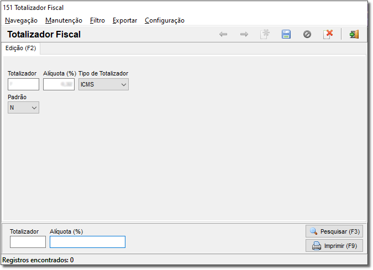The width and height of the screenshot is (373, 270).
Task: Click the cancel edit circle icon
Action: [307, 34]
